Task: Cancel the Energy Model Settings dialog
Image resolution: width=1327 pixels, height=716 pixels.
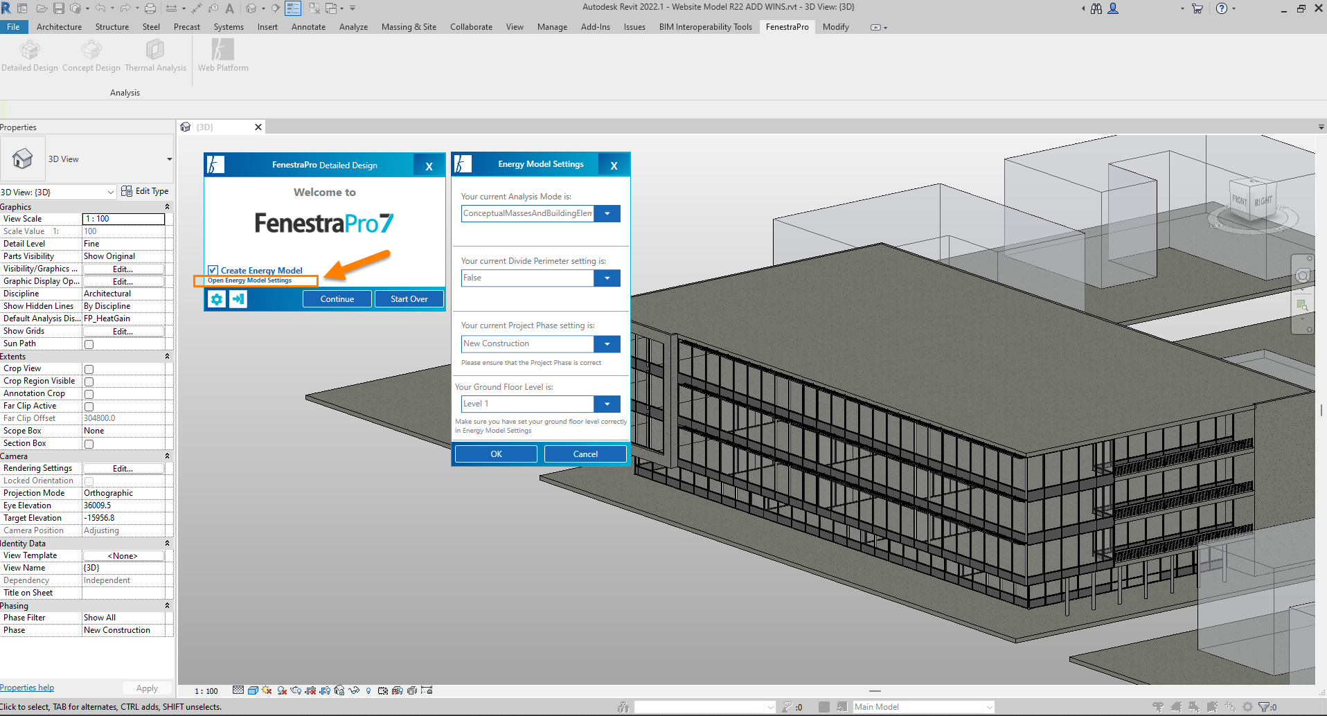Action: click(585, 454)
